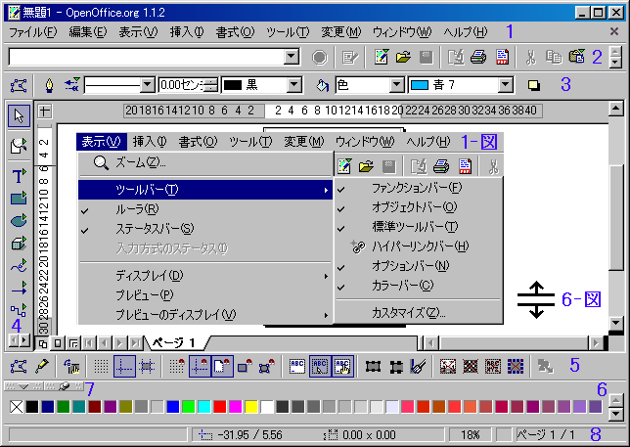Open the 黒 line color dropdown

pos(294,85)
